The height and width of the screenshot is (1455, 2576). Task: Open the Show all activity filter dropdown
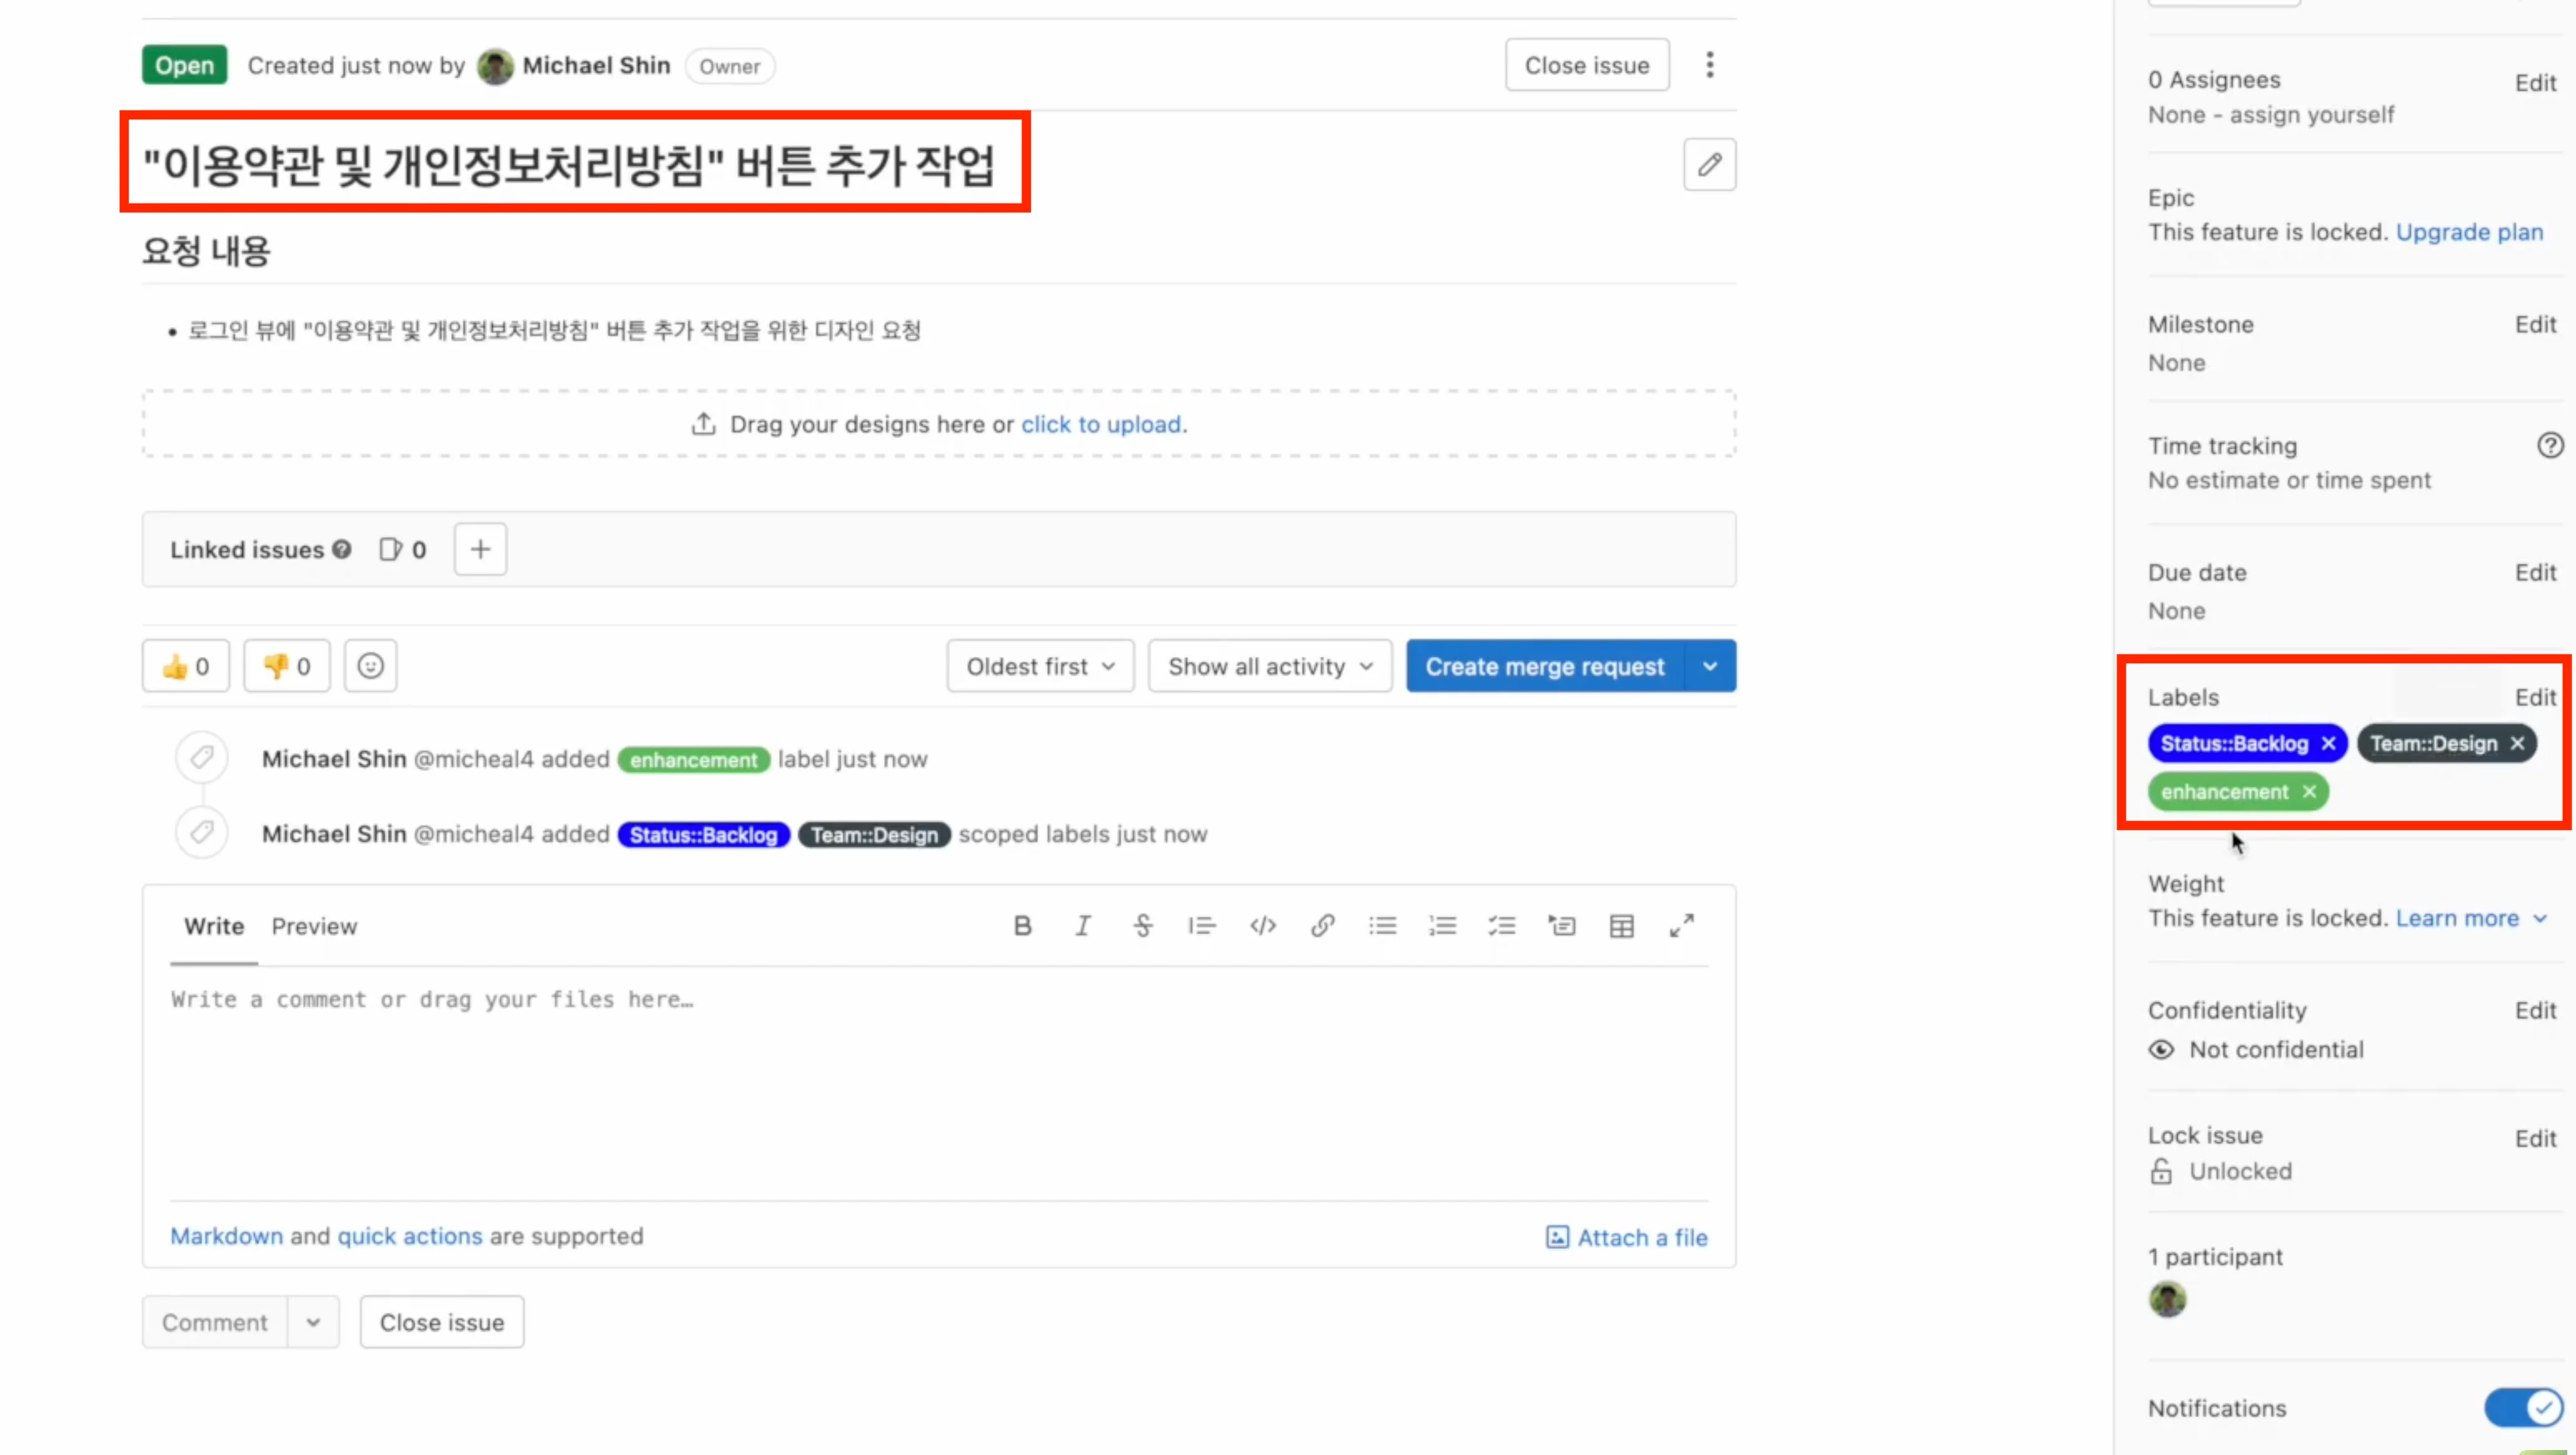1269,665
